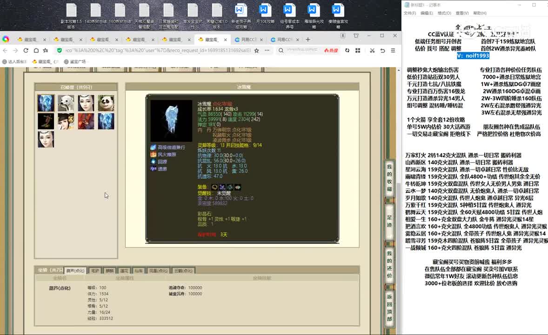Close the active 藏宝阁 browser tab
Screen dimensions: 548x335
click(x=226, y=40)
